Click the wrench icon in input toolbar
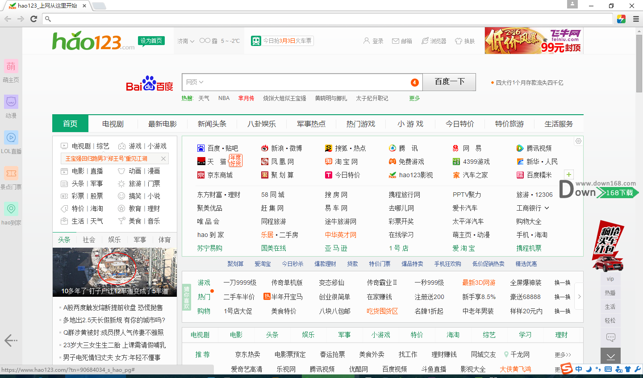Screen dimensions: 643x378 coord(638,369)
